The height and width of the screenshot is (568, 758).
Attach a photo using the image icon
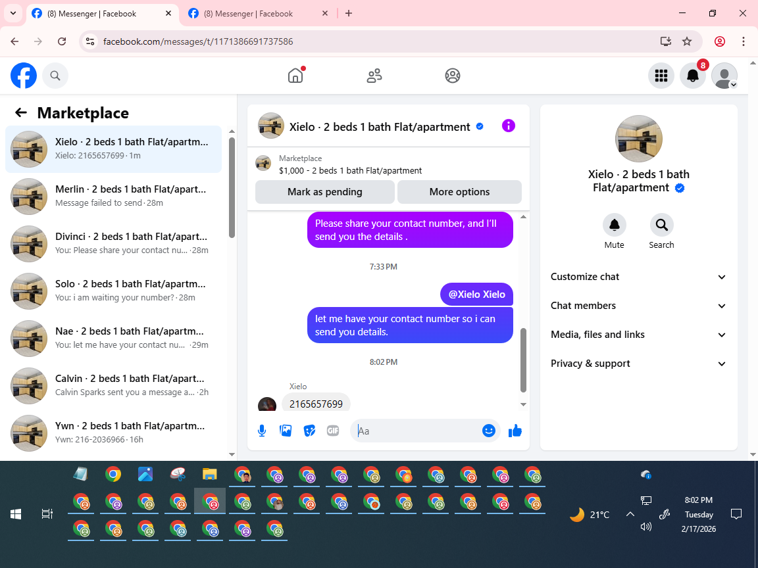[x=286, y=431]
